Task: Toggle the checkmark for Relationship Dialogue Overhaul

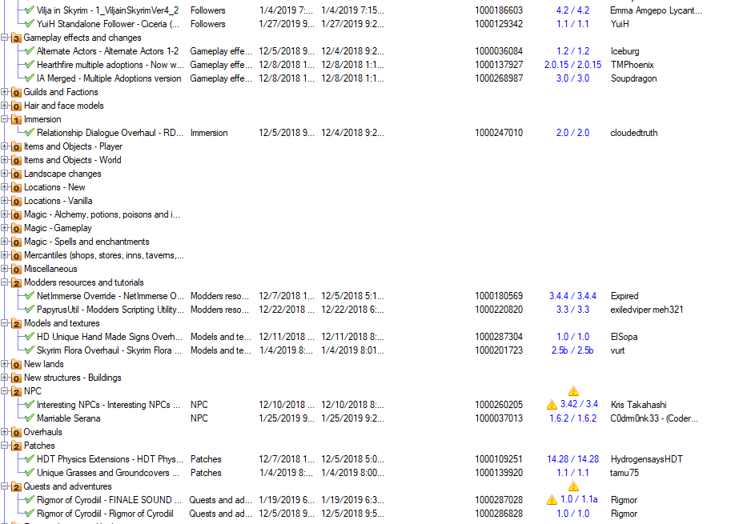Action: click(x=30, y=132)
